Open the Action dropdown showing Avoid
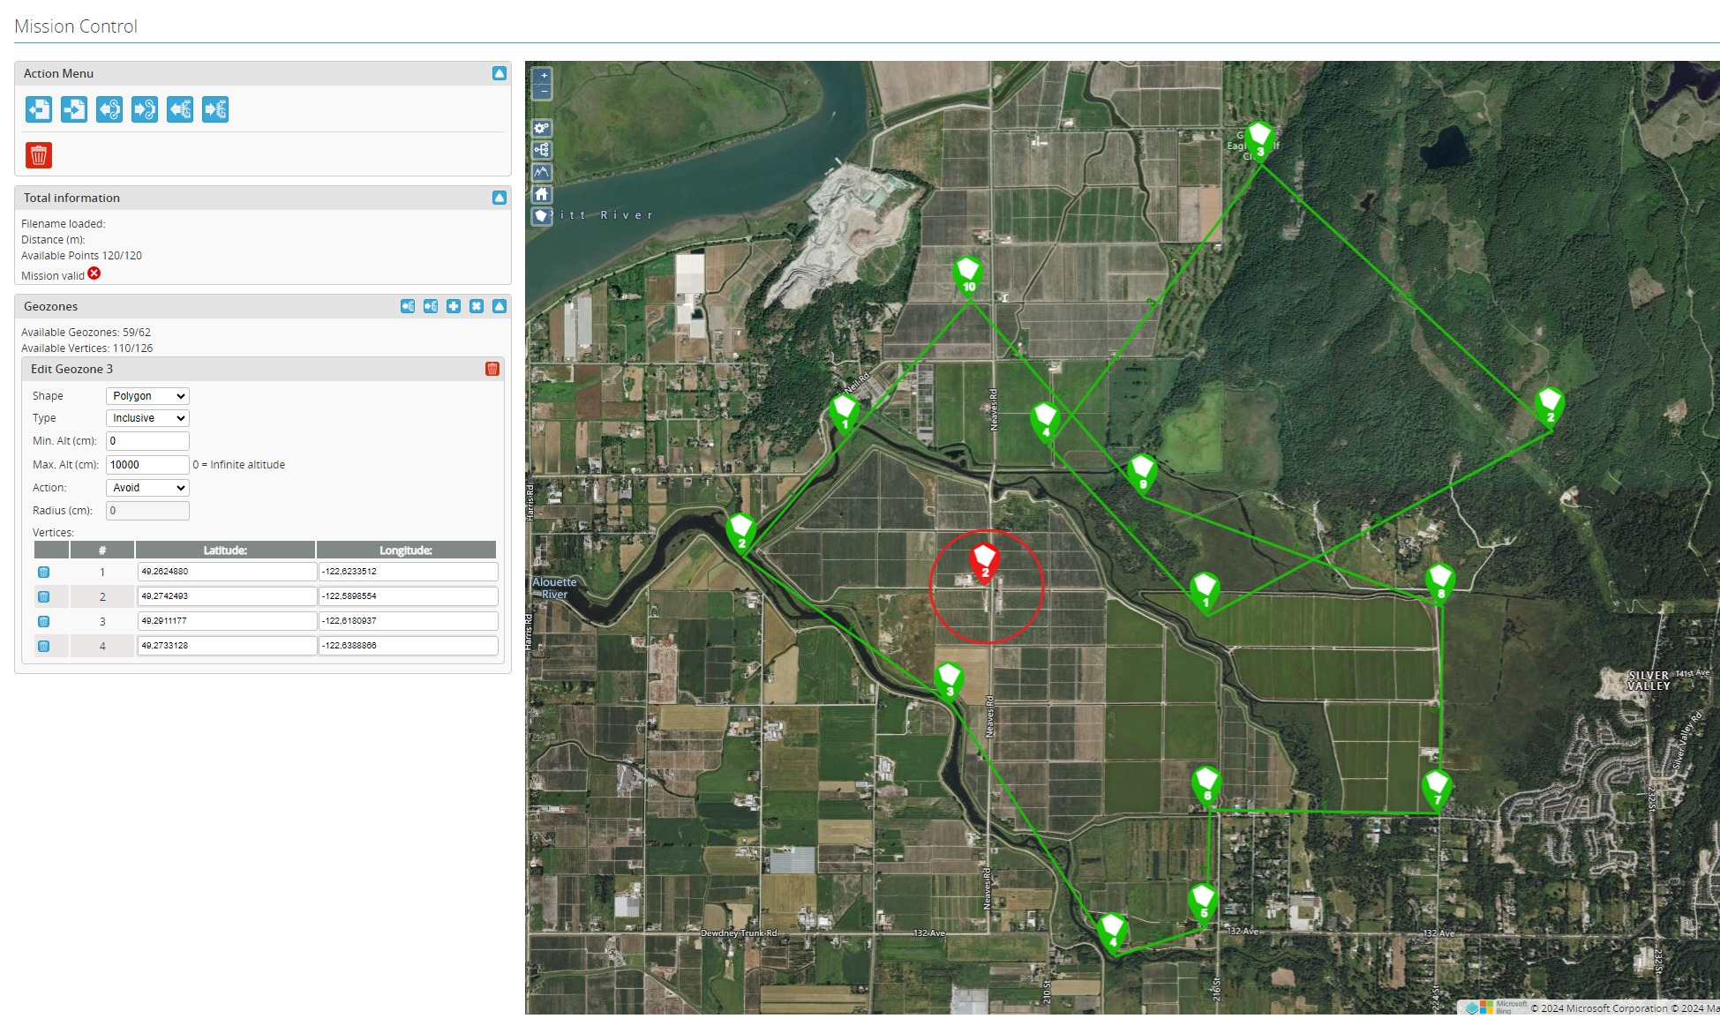The width and height of the screenshot is (1720, 1026). tap(147, 488)
